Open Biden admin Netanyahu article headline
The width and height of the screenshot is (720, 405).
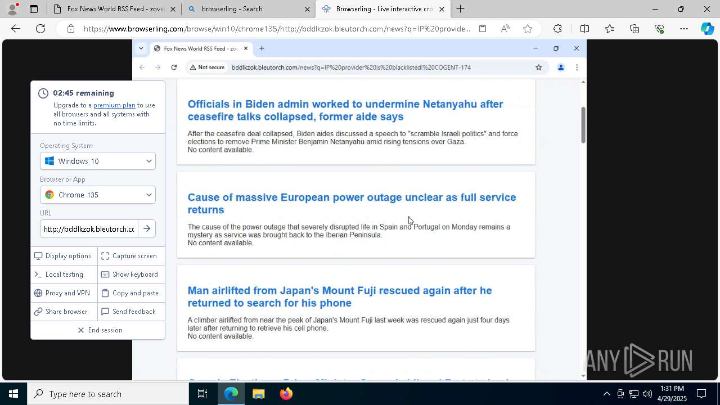[x=345, y=110]
